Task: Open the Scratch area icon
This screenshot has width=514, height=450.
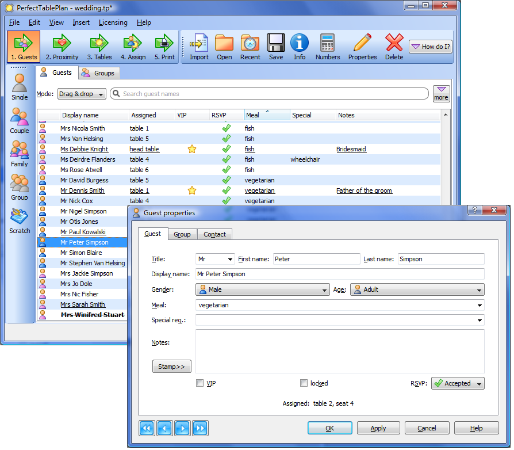Action: (x=20, y=221)
